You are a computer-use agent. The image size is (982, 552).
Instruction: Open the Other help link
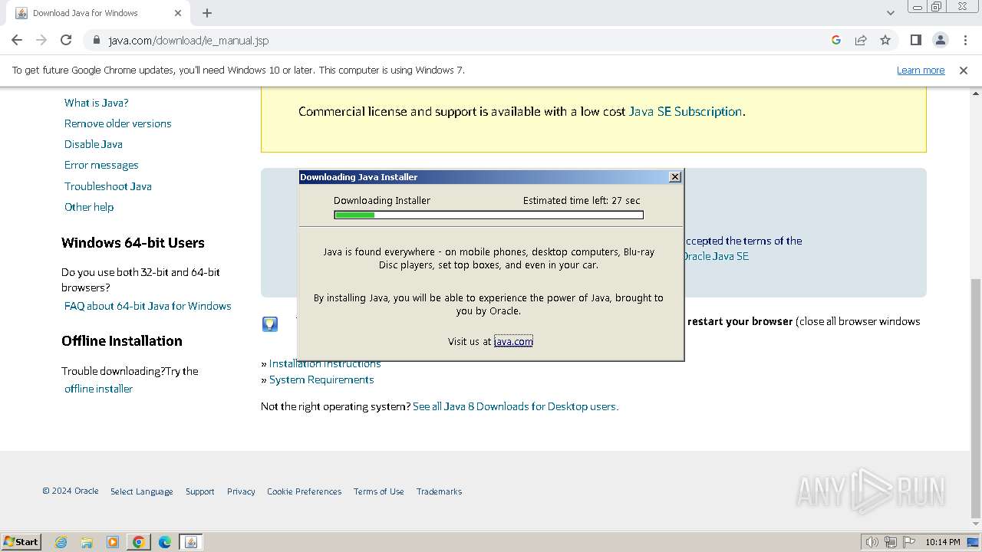click(x=89, y=207)
